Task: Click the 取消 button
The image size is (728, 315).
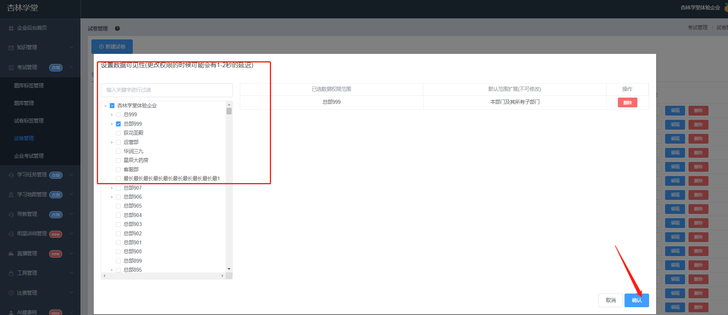Action: click(x=610, y=300)
